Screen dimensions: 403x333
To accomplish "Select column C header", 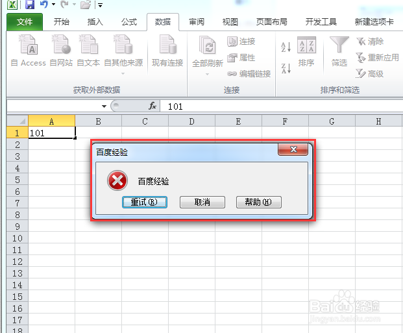I will [145, 121].
